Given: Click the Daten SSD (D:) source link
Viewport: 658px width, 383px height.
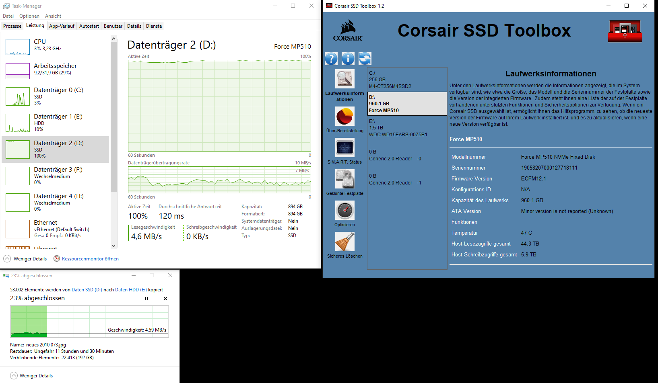Looking at the screenshot, I should pyautogui.click(x=87, y=290).
